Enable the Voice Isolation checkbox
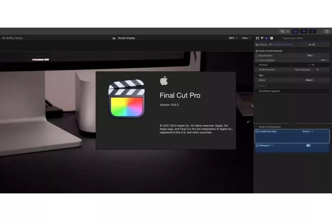 point(257,60)
